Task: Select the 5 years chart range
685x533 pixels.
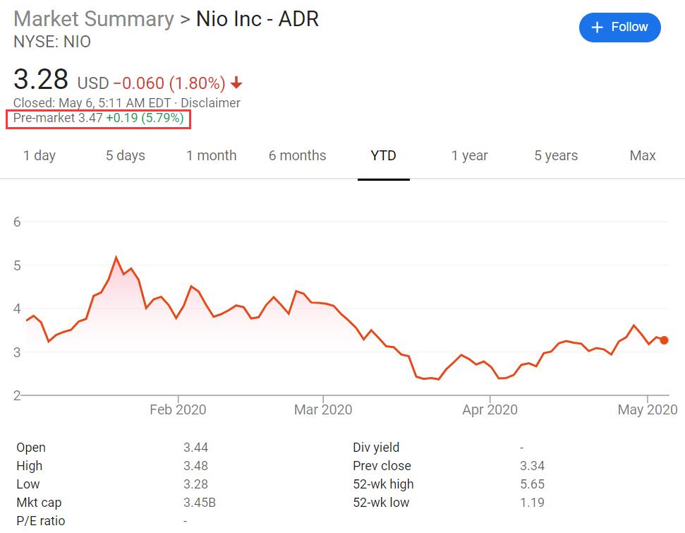Action: tap(555, 155)
